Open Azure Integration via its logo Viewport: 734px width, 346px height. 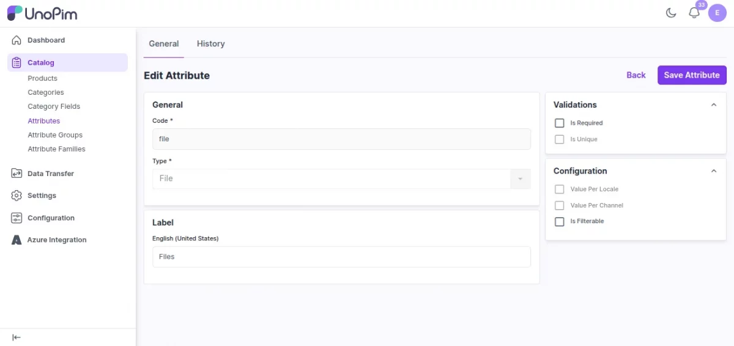click(17, 240)
